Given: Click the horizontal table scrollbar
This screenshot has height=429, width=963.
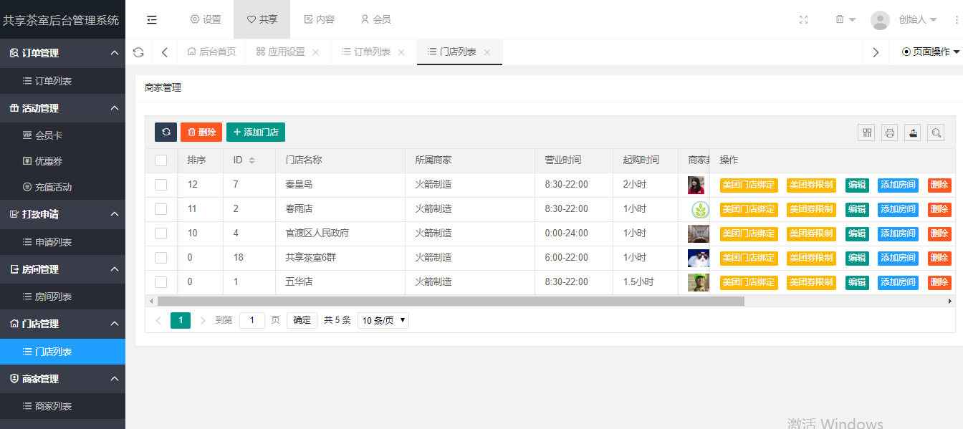Looking at the screenshot, I should pos(450,302).
